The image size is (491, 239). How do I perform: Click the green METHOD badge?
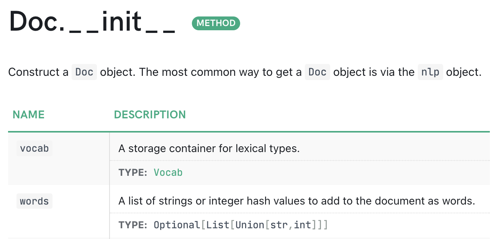[x=216, y=23]
